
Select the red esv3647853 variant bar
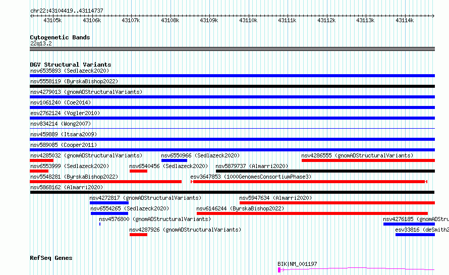point(309,182)
